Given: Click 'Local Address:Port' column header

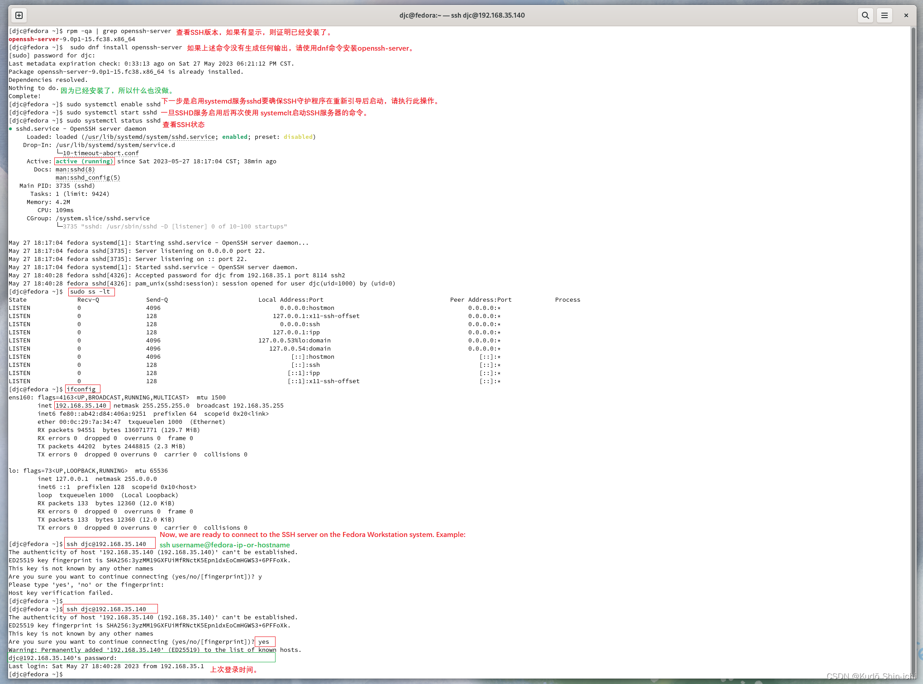Looking at the screenshot, I should coord(291,300).
